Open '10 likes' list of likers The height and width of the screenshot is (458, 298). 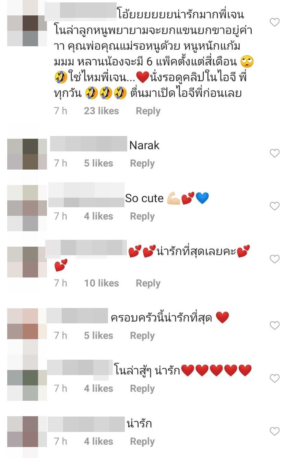coord(102,283)
